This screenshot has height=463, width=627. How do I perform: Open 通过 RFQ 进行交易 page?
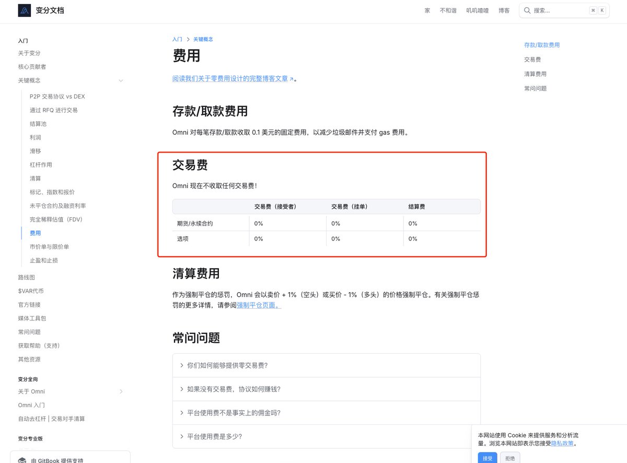(x=54, y=110)
